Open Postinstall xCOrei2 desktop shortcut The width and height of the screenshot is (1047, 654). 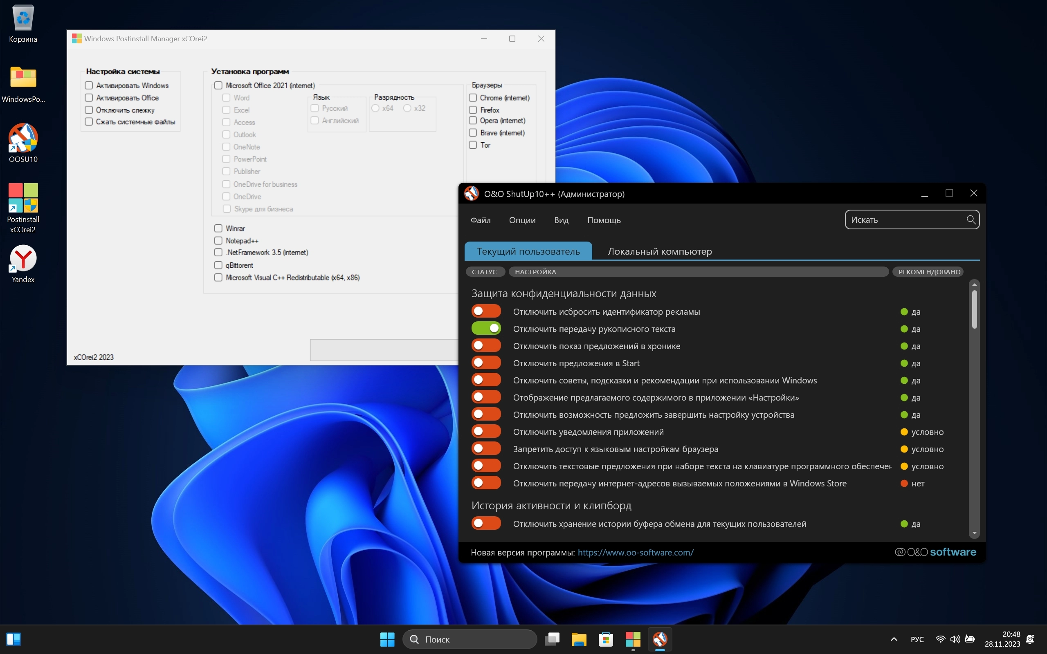click(23, 198)
